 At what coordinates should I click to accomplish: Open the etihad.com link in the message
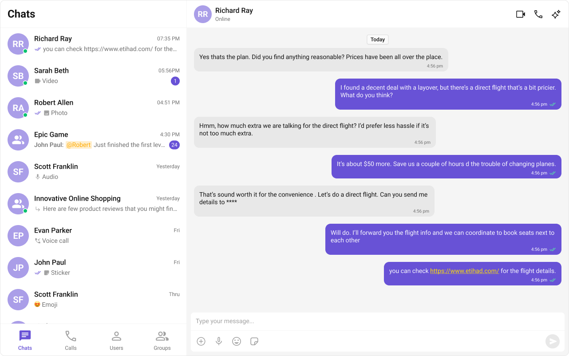pyautogui.click(x=464, y=271)
